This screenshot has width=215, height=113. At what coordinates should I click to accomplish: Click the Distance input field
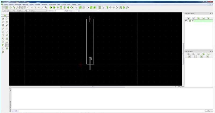pyautogui.click(x=59, y=11)
